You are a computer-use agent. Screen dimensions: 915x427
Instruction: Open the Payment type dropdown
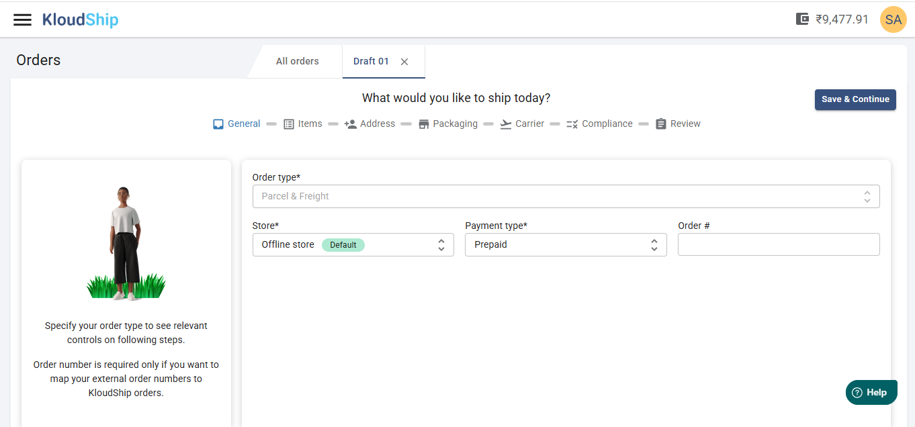pyautogui.click(x=565, y=245)
